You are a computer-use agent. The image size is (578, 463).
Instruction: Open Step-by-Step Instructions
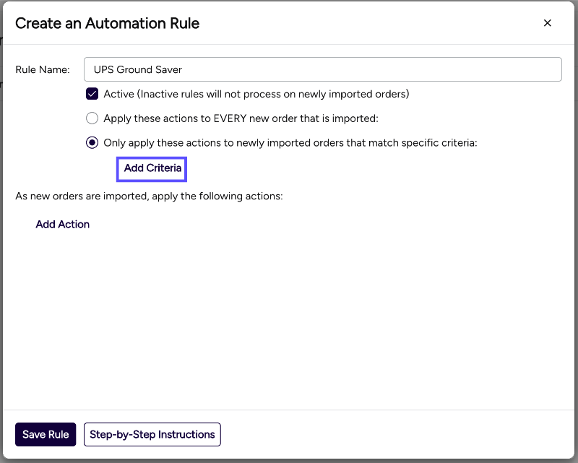point(152,435)
